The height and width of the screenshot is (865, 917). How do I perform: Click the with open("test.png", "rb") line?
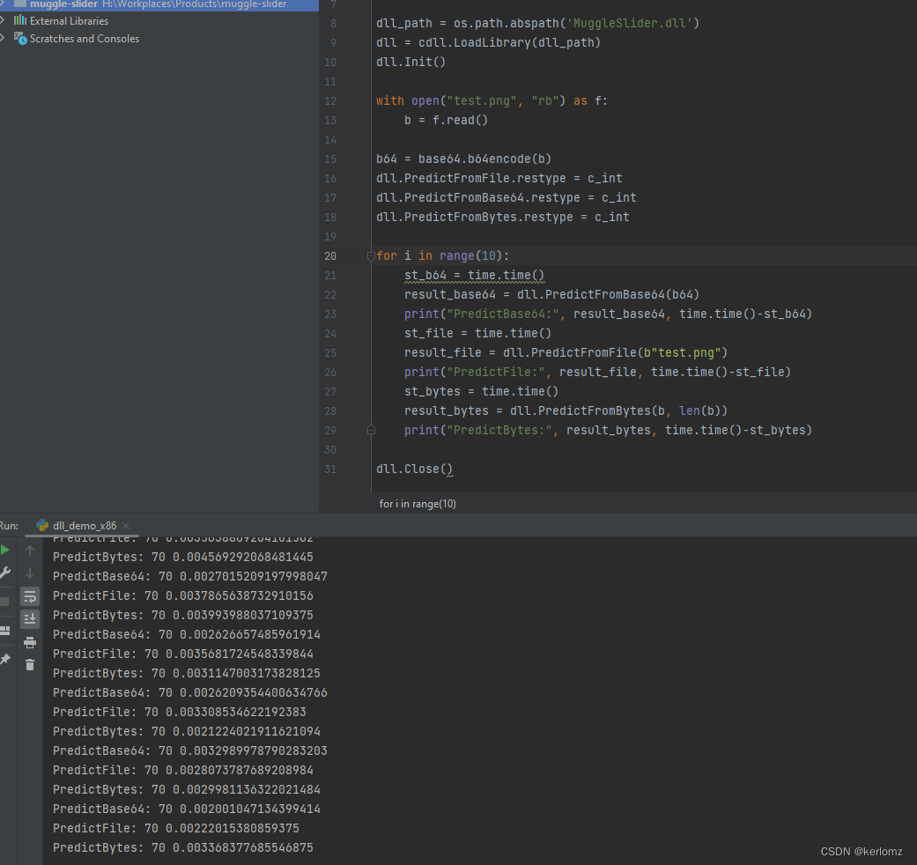pos(492,100)
